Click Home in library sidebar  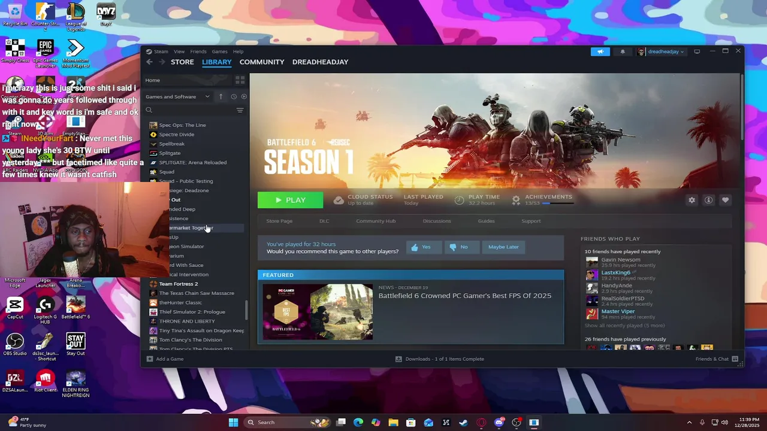pos(153,80)
